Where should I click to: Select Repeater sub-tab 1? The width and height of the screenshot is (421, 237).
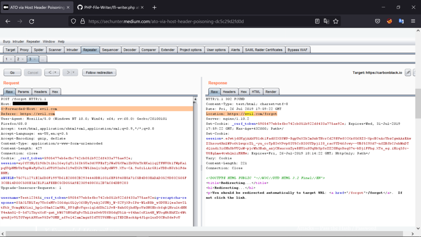8,59
